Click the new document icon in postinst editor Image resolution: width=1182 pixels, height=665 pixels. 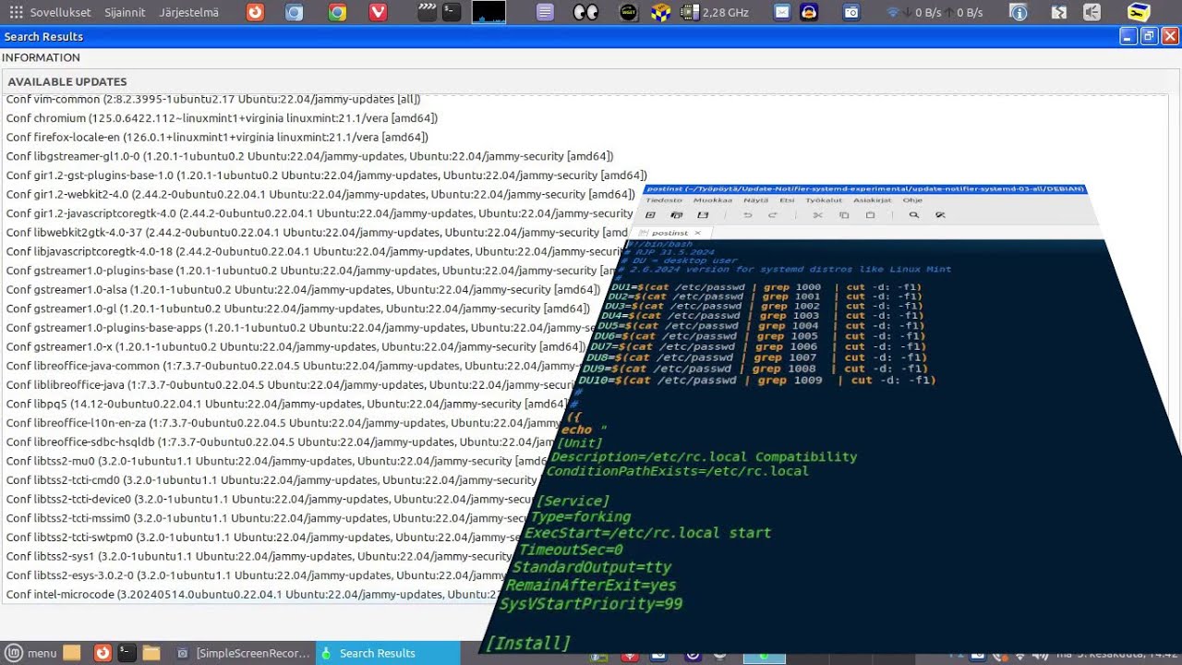[650, 215]
